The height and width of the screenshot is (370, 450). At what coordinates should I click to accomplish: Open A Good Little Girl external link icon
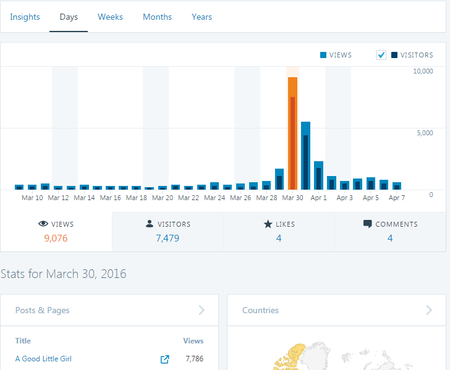point(165,359)
